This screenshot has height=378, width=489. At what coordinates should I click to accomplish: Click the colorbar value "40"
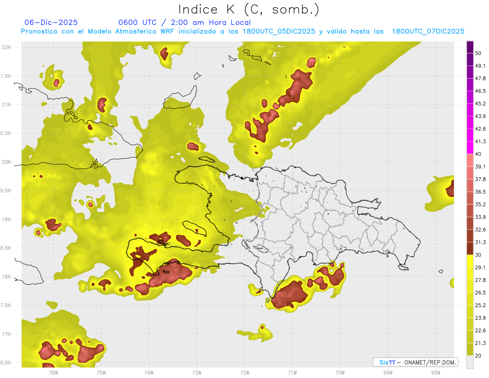coord(478,154)
